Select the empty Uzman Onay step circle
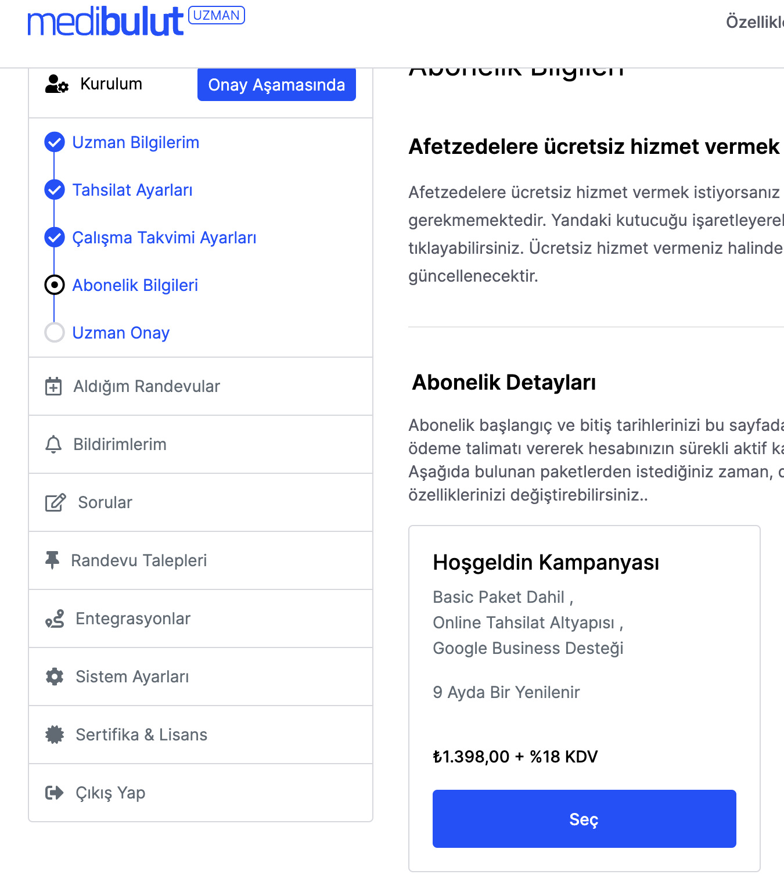The height and width of the screenshot is (885, 784). pos(55,333)
